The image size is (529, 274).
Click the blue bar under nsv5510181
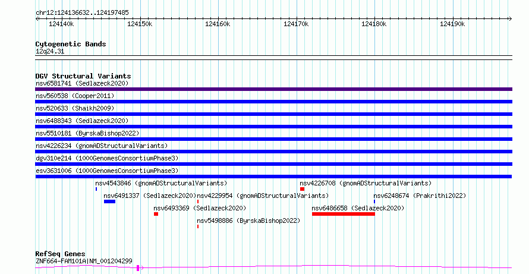273,139
